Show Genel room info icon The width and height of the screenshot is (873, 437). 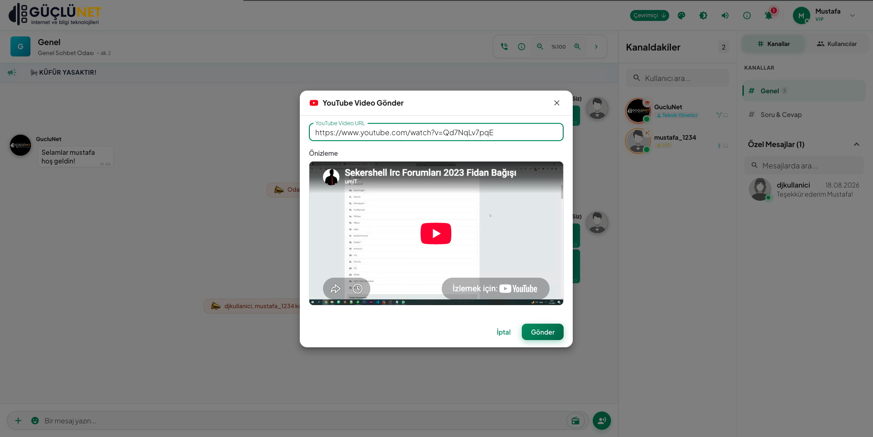pos(521,46)
